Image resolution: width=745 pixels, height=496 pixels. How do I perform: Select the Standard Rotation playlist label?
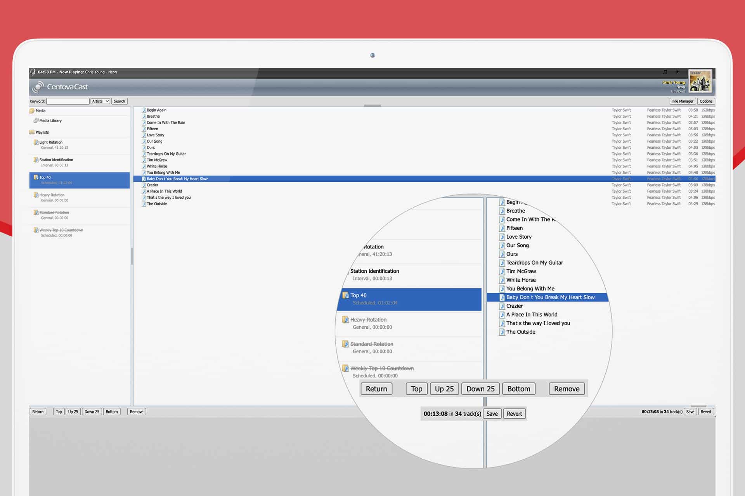pos(54,212)
